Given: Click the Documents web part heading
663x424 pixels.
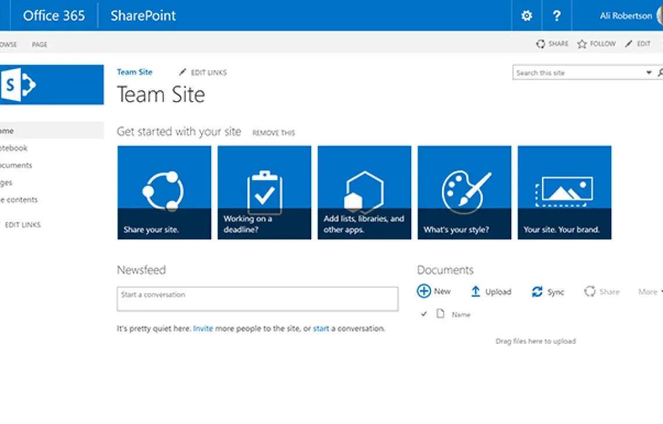Looking at the screenshot, I should [x=445, y=270].
